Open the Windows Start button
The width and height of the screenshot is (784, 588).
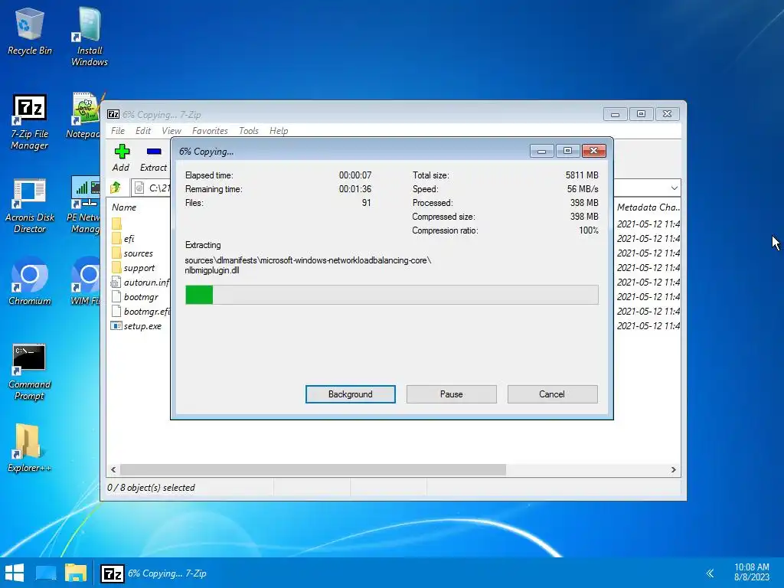click(15, 573)
